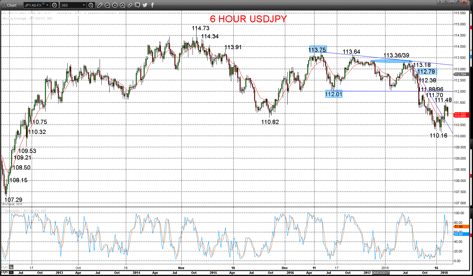
Task: Expand the JPY A0-FX symbol dropdown arrow
Action: [x=47, y=5]
